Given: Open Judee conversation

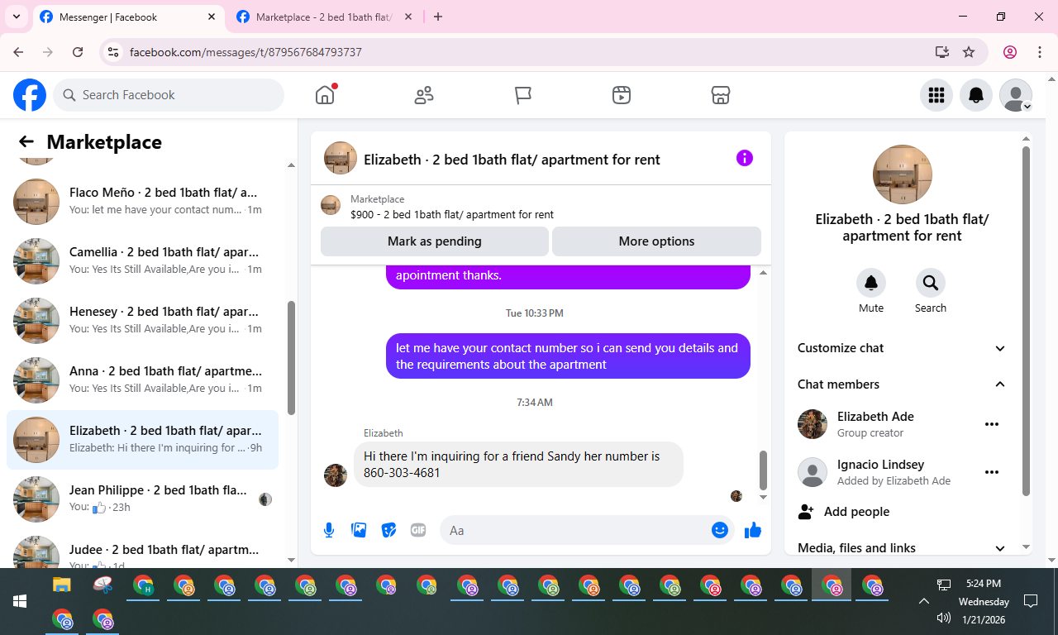Looking at the screenshot, I should tap(143, 549).
